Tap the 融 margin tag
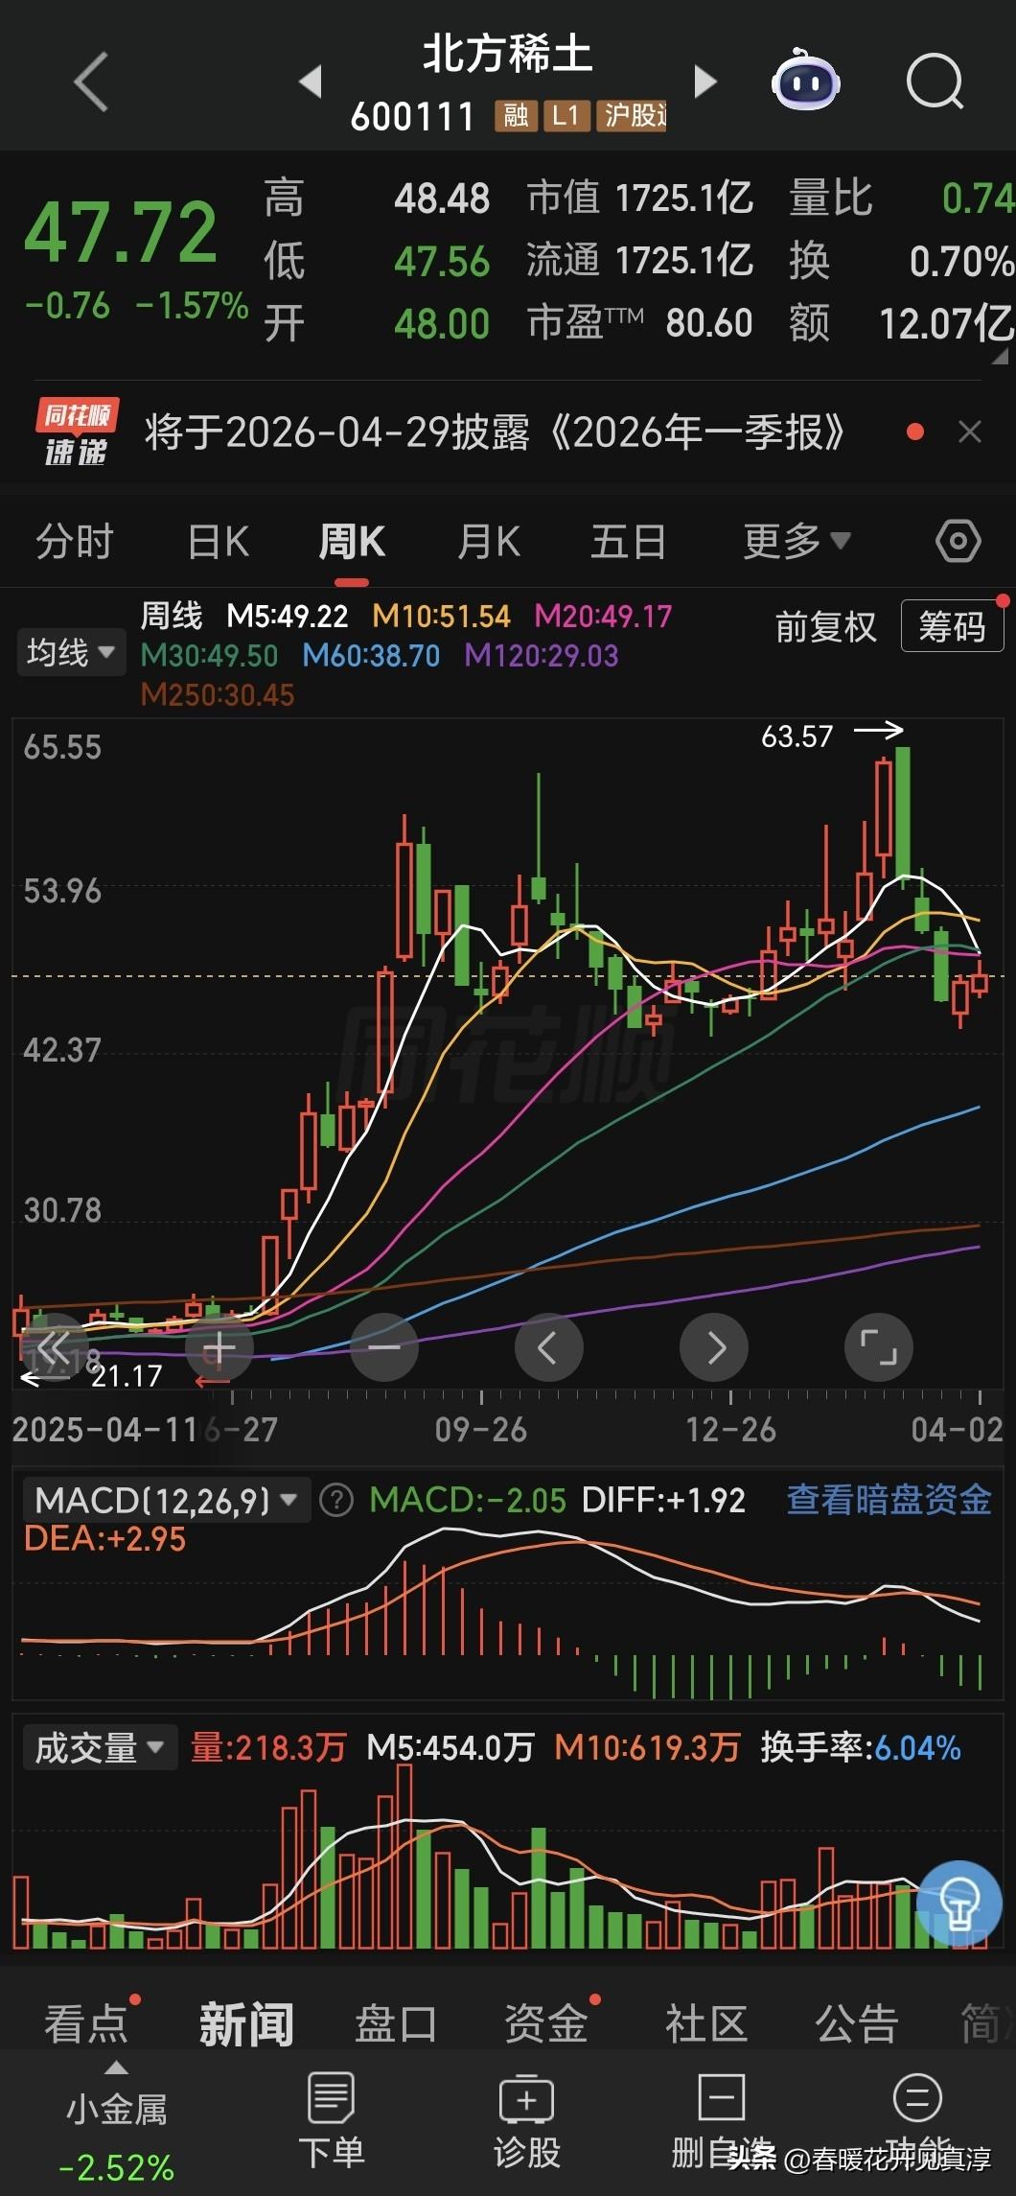 516,116
